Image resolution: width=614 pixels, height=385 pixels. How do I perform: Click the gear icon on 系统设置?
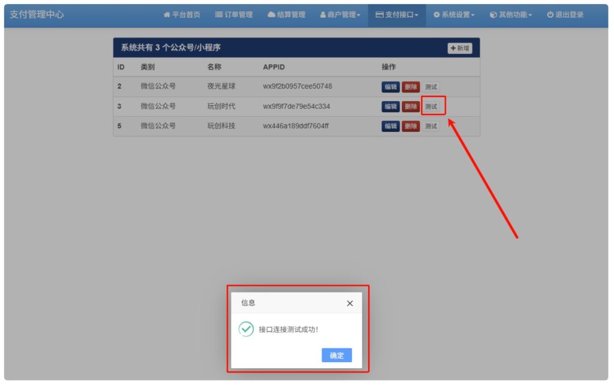pyautogui.click(x=438, y=14)
